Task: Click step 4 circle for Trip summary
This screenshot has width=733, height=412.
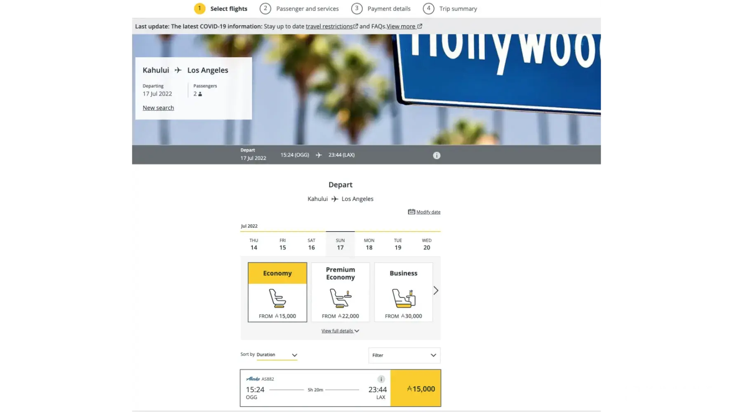Action: pyautogui.click(x=429, y=9)
